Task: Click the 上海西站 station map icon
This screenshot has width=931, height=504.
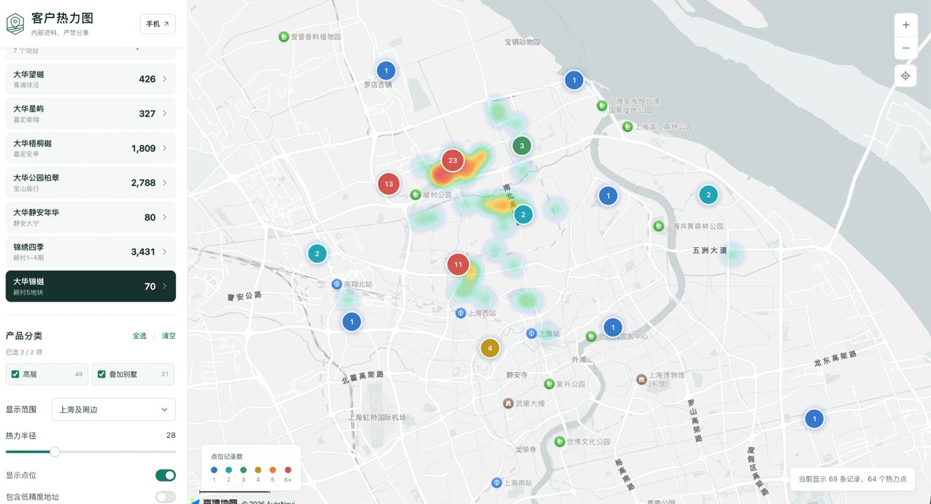Action: [460, 313]
